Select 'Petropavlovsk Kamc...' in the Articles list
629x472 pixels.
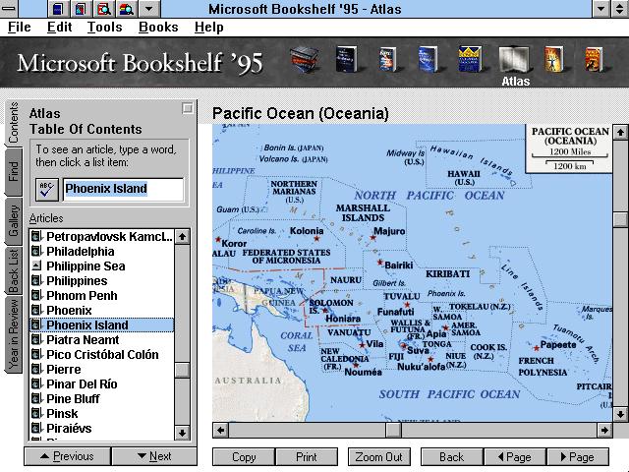(102, 236)
